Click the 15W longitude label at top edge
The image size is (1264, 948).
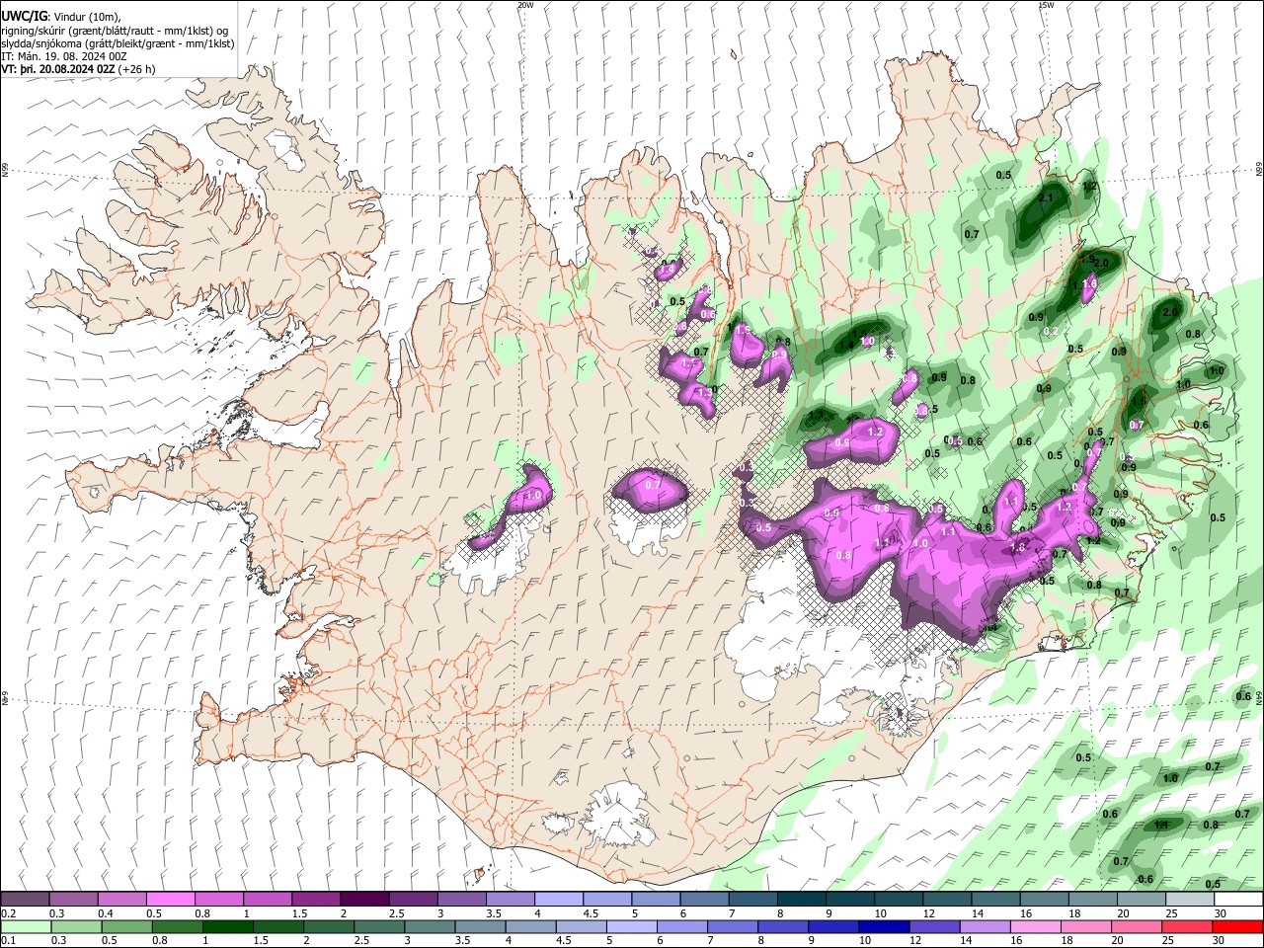pos(1046,5)
